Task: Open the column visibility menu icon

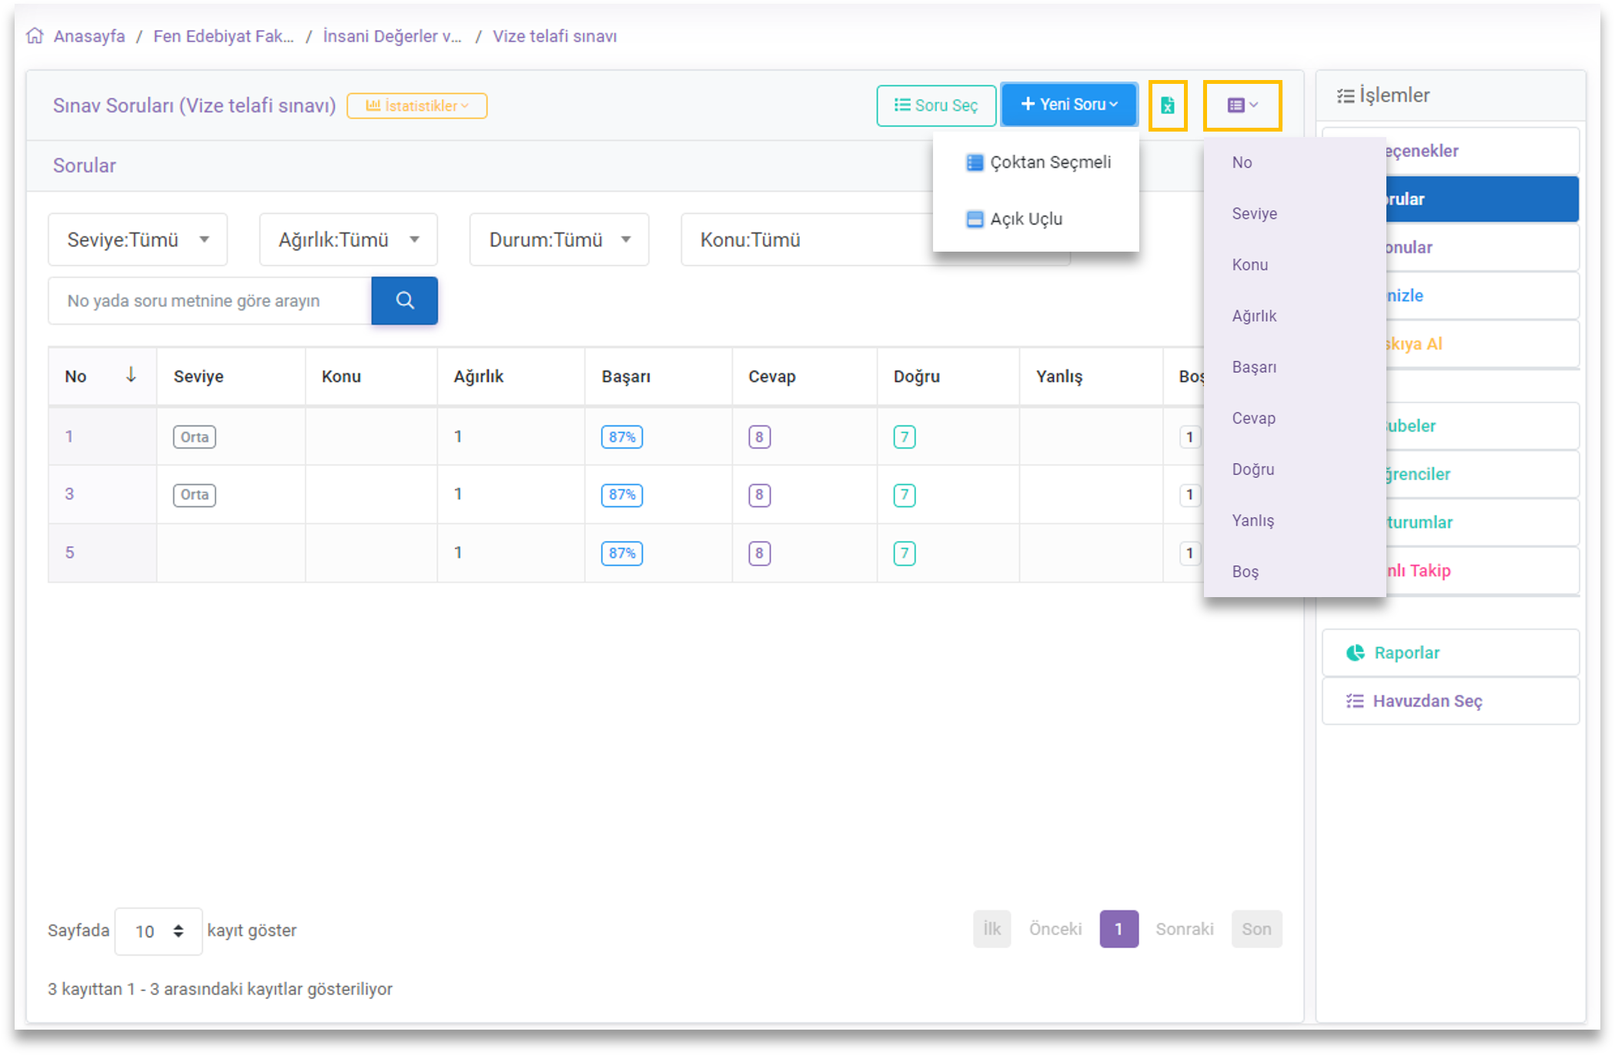Action: point(1242,105)
